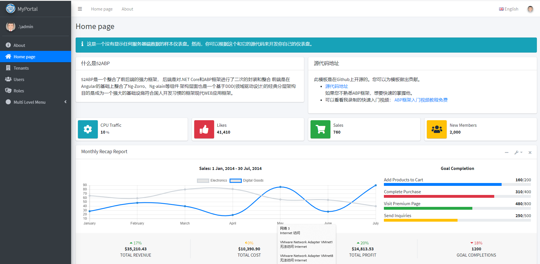Viewport: 540px width, 264px height.
Task: Expand the Multi Level Menu item
Action: (x=36, y=102)
